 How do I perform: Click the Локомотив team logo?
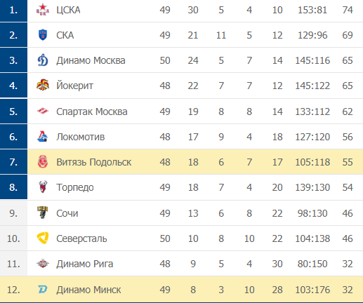pos(43,137)
